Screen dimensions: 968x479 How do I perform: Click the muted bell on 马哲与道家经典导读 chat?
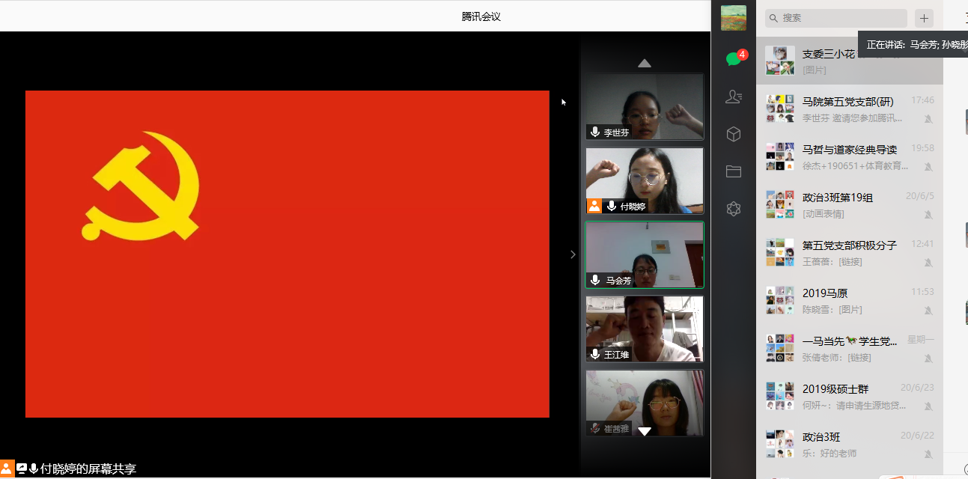coord(928,166)
